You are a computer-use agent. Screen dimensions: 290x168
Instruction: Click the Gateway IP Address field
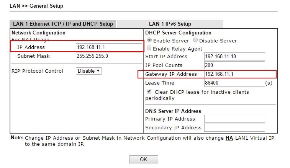[x=234, y=74]
